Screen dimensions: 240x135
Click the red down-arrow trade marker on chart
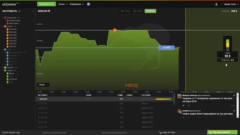click(115, 30)
